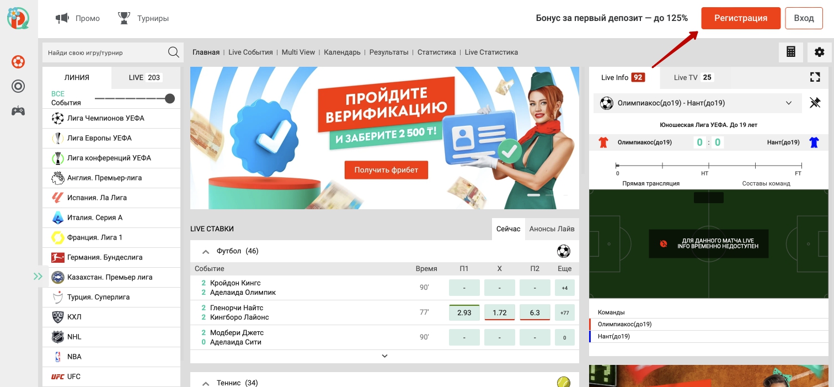Open Live События menu item
The width and height of the screenshot is (834, 387).
250,52
